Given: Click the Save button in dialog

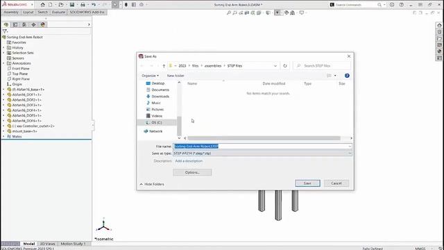Looking at the screenshot, I should (x=307, y=183).
